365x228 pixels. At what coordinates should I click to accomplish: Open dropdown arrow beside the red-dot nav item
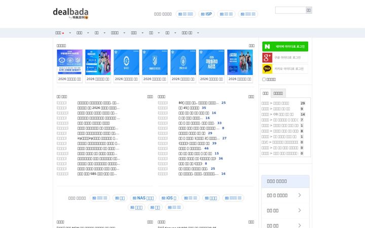click(x=70, y=33)
